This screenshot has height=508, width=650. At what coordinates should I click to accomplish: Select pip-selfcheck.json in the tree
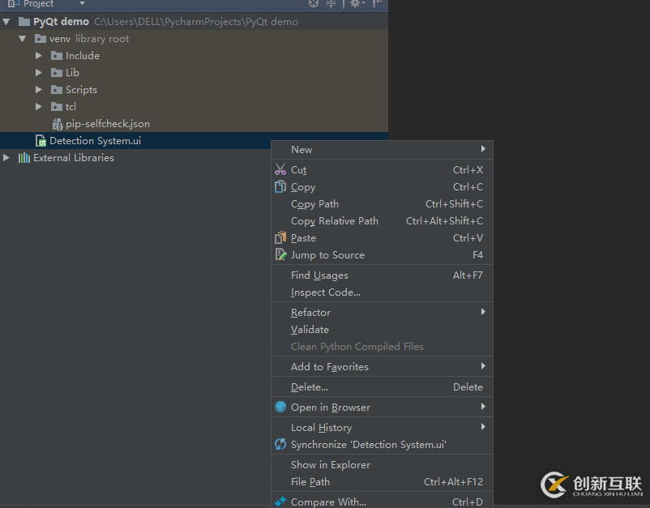pos(108,124)
